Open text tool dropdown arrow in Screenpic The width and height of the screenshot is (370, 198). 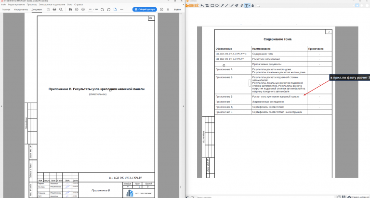250,6
